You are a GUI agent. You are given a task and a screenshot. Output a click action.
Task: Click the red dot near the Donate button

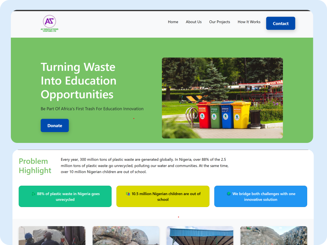[x=133, y=118]
